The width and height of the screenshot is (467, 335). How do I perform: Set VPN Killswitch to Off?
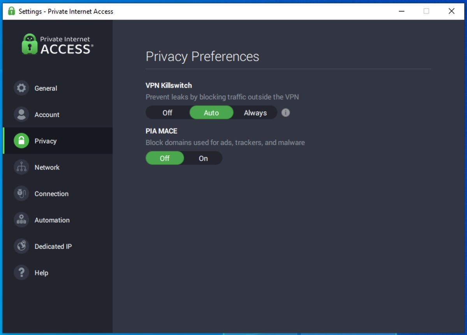[x=167, y=113]
